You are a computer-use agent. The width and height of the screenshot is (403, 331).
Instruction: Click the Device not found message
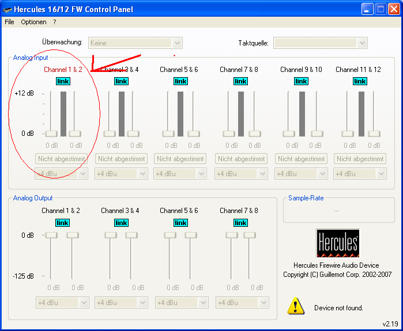tap(338, 307)
